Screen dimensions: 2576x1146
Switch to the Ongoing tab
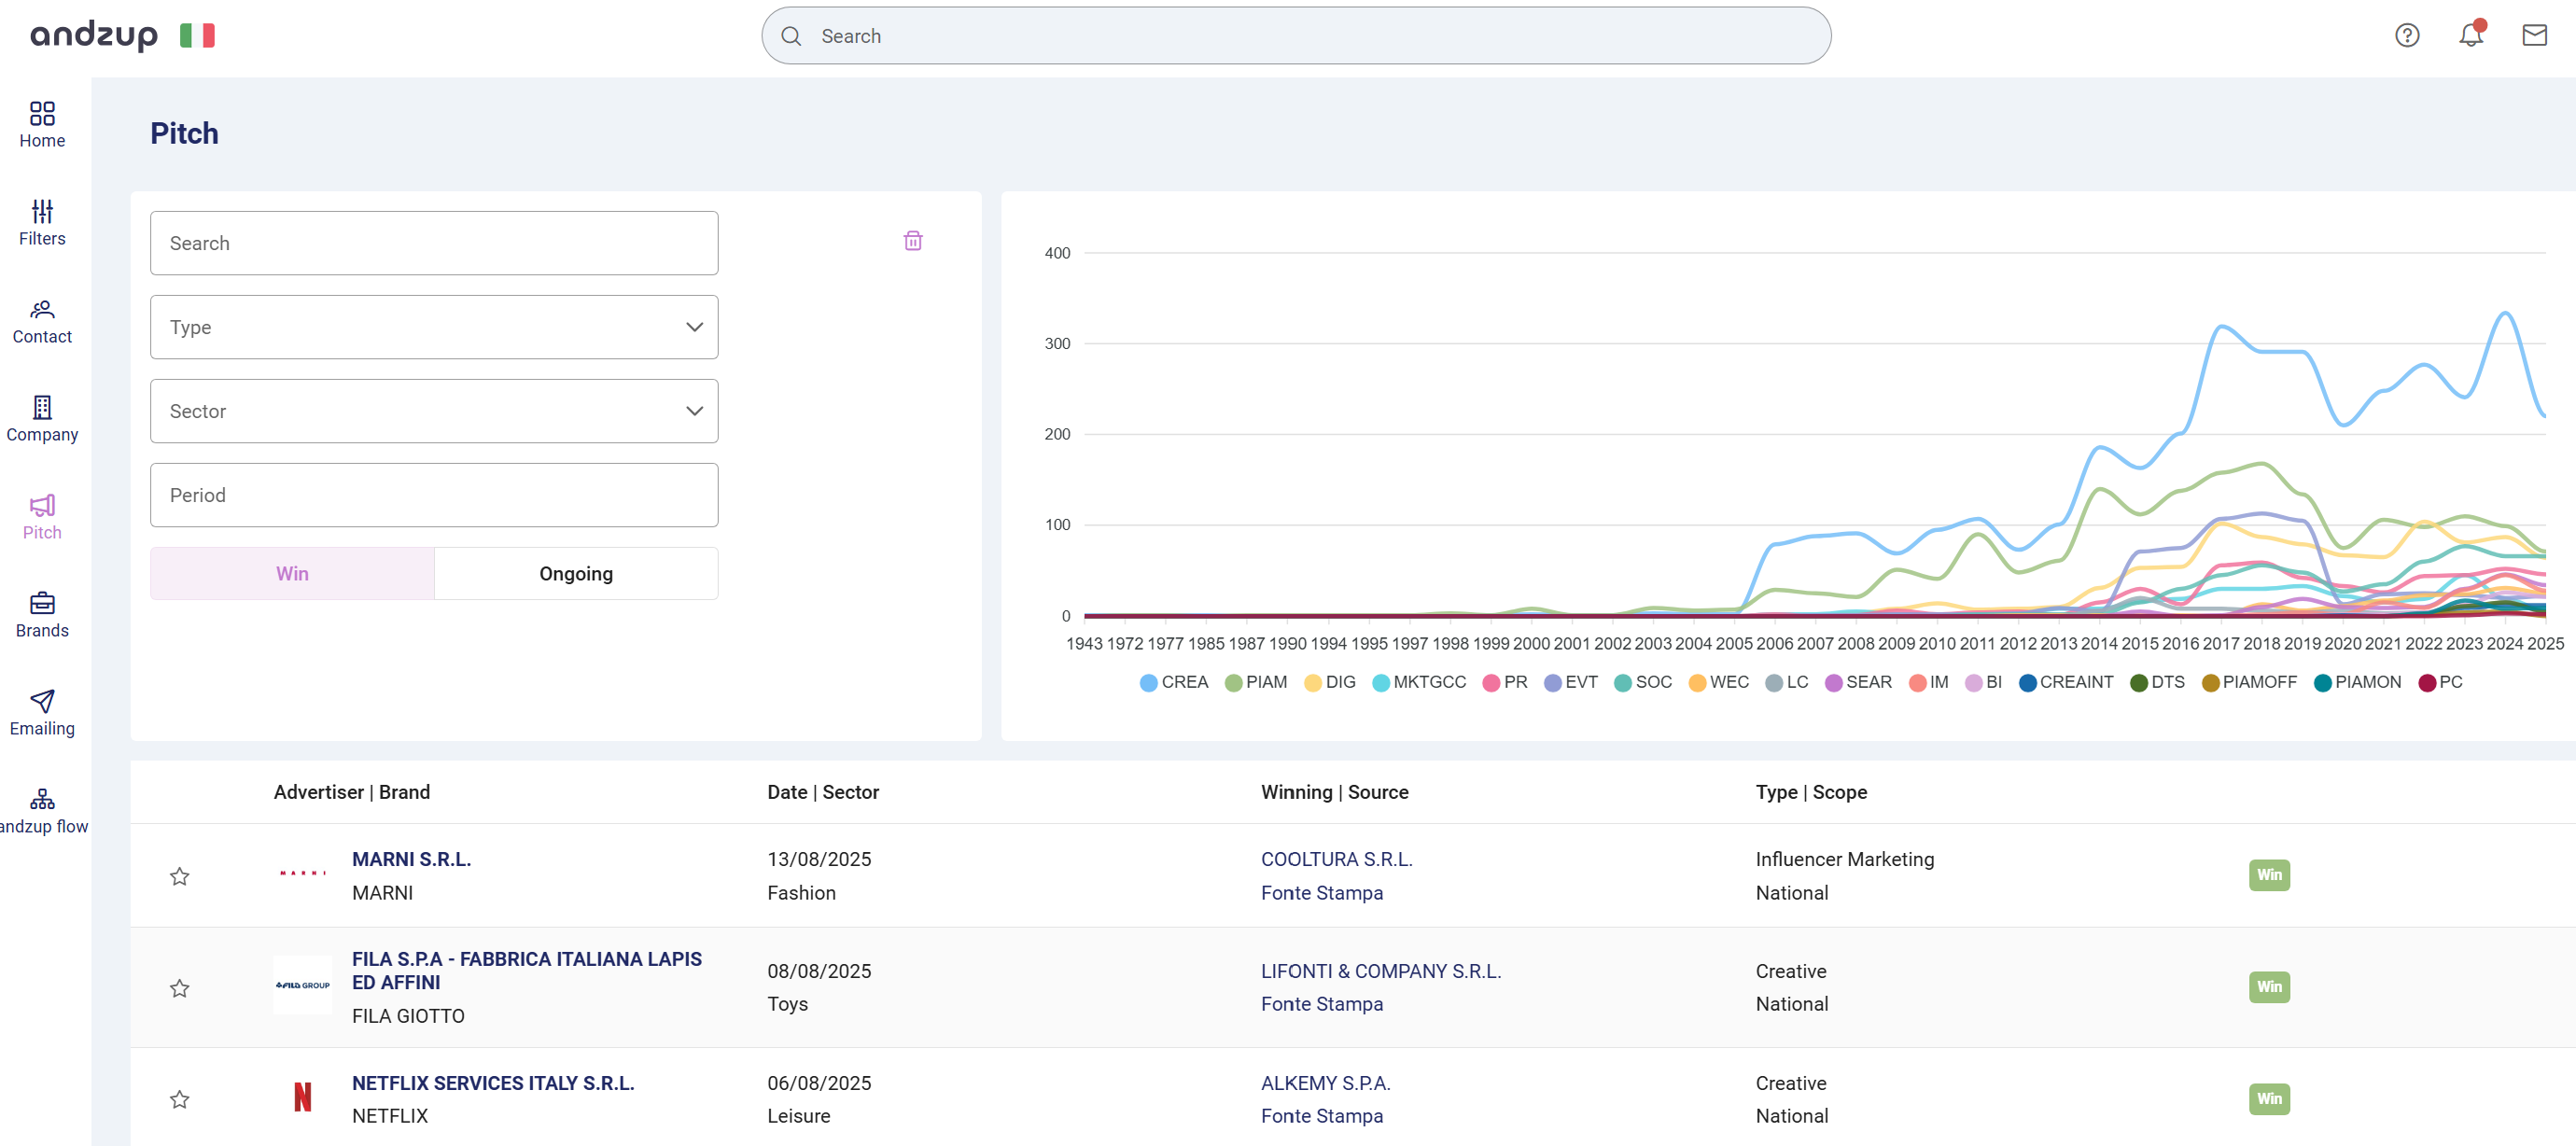click(x=576, y=573)
